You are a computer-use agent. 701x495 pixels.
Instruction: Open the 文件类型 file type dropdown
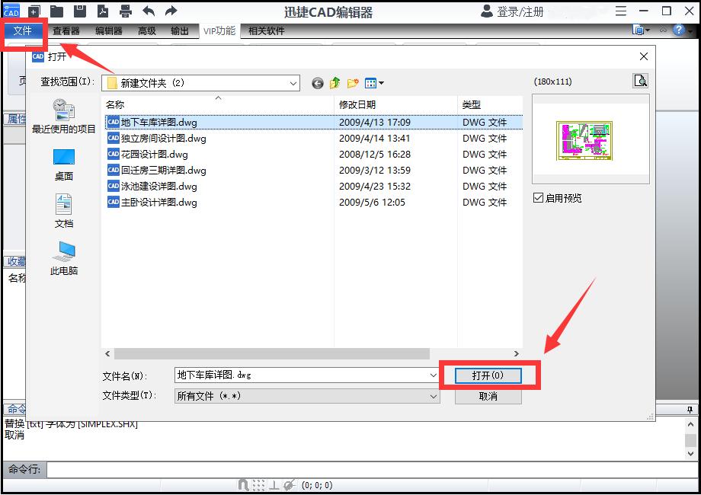(x=432, y=396)
